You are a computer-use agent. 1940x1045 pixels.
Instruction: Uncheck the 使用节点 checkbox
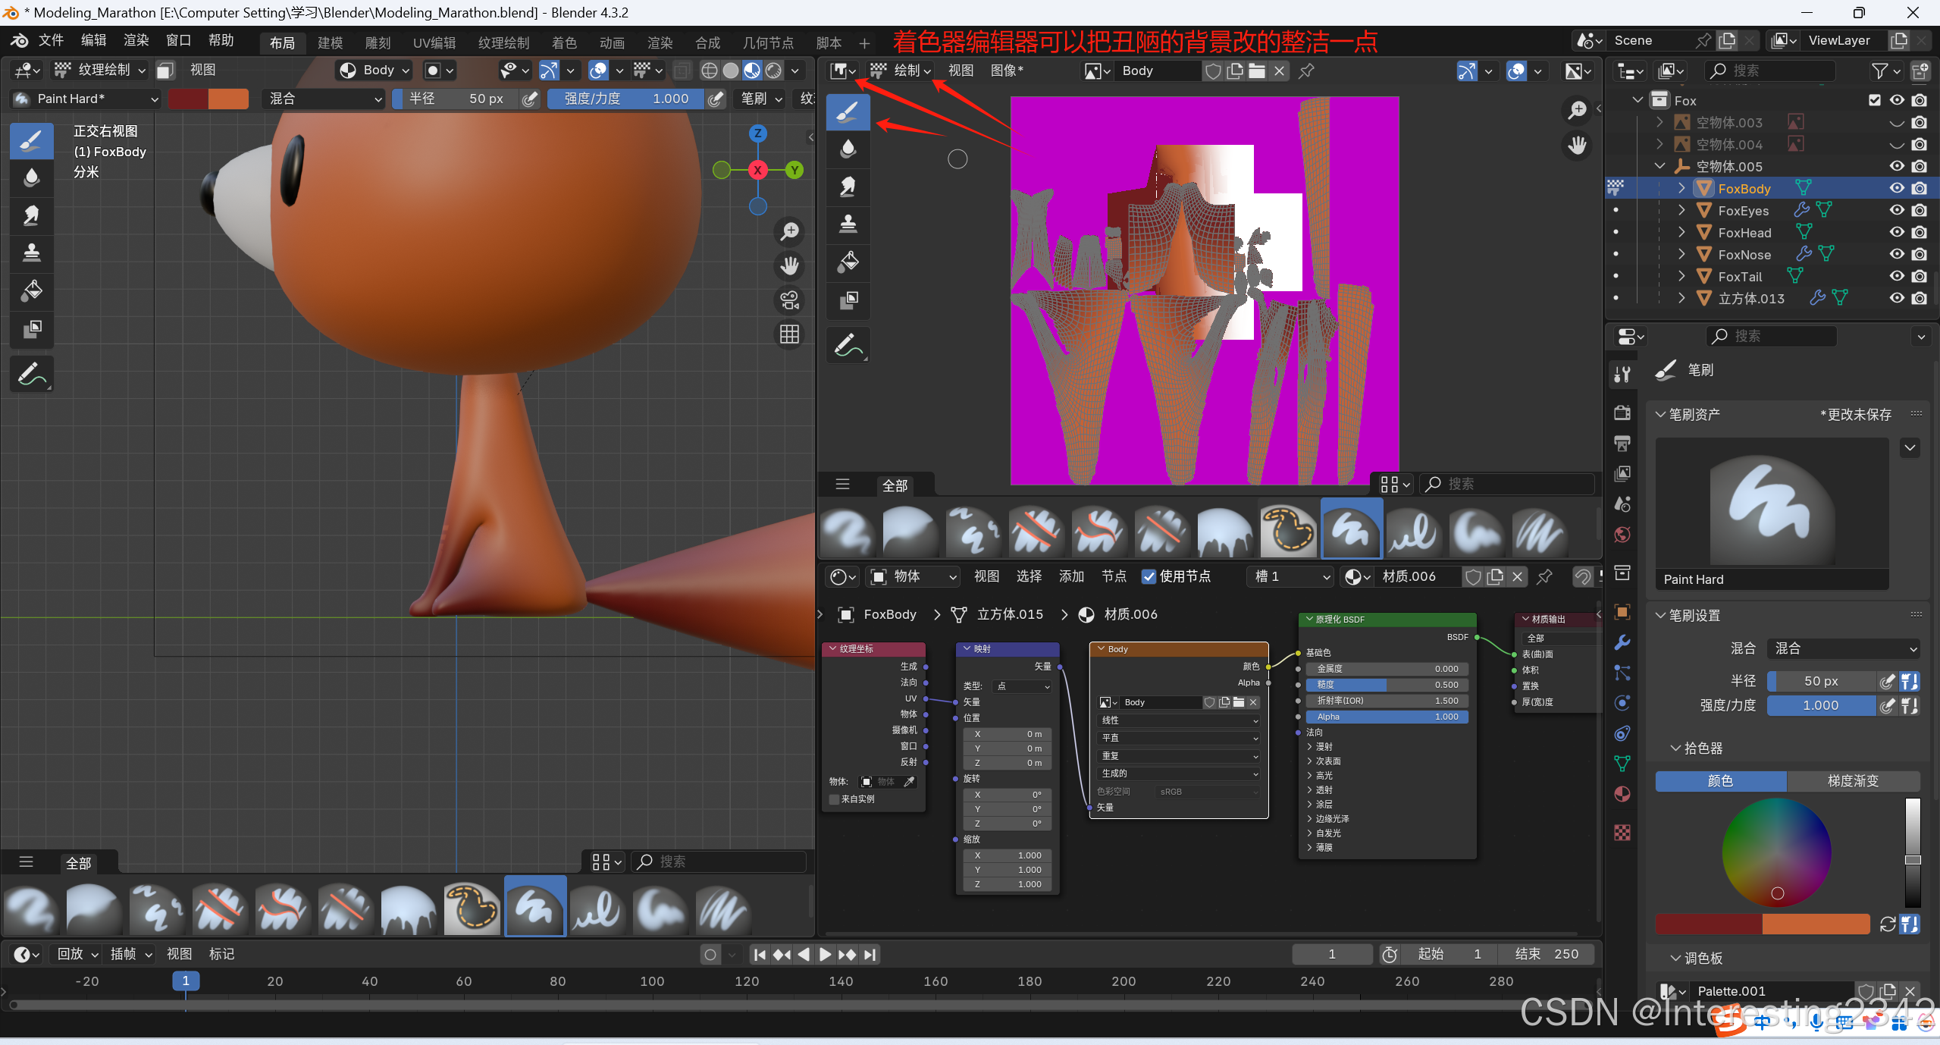click(x=1149, y=576)
